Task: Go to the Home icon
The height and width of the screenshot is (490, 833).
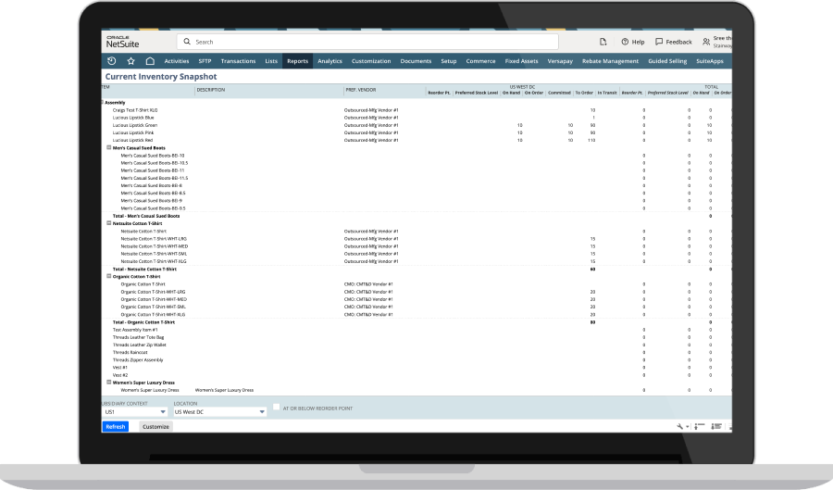Action: (x=150, y=61)
